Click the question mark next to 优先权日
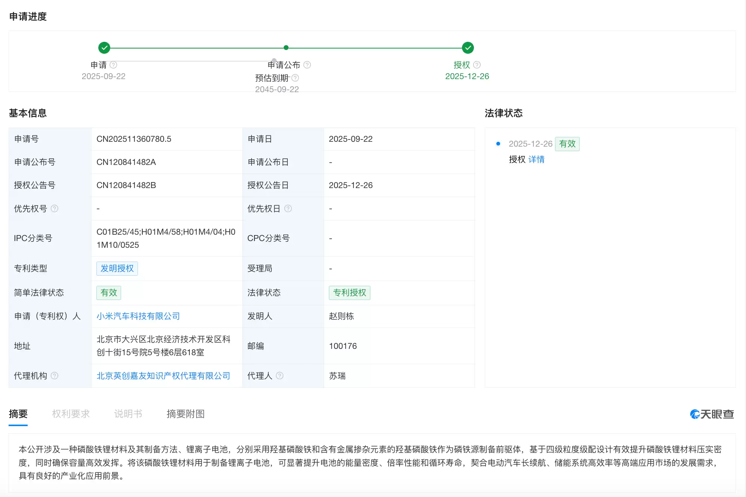746x497 pixels. 288,209
